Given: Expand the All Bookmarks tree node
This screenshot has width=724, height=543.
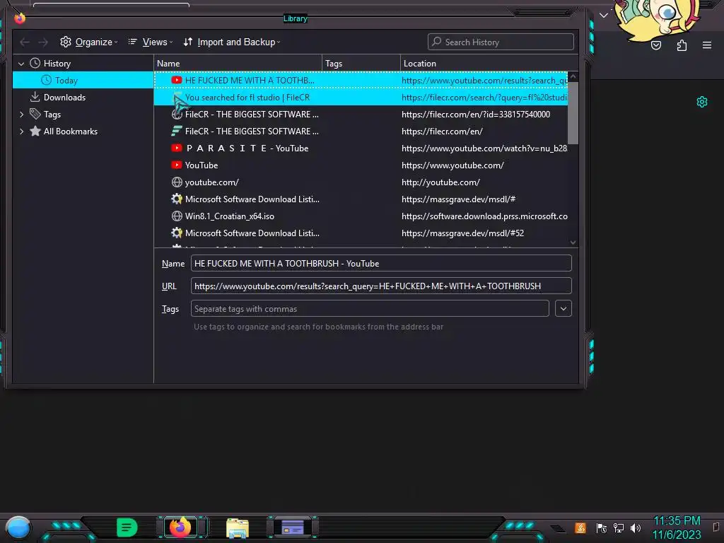Looking at the screenshot, I should click(x=21, y=132).
